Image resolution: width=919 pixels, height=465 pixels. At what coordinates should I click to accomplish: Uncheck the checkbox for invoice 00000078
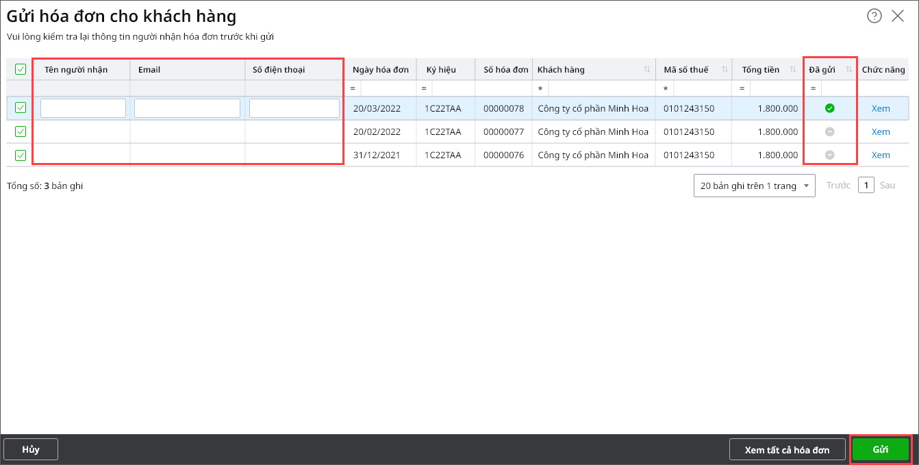pos(21,108)
